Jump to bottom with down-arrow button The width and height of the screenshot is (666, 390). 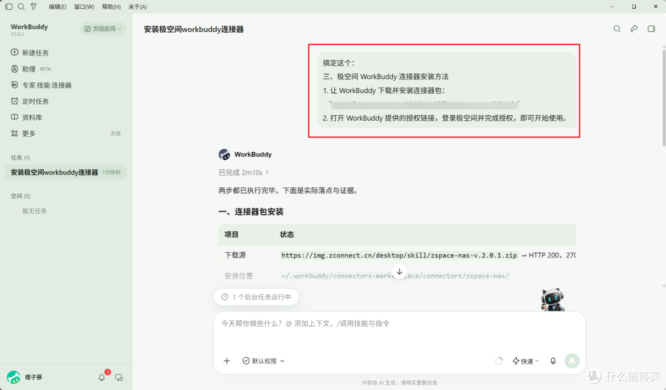pyautogui.click(x=399, y=271)
